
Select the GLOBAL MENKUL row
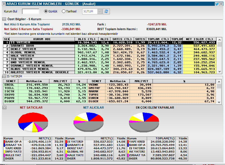[110, 52]
